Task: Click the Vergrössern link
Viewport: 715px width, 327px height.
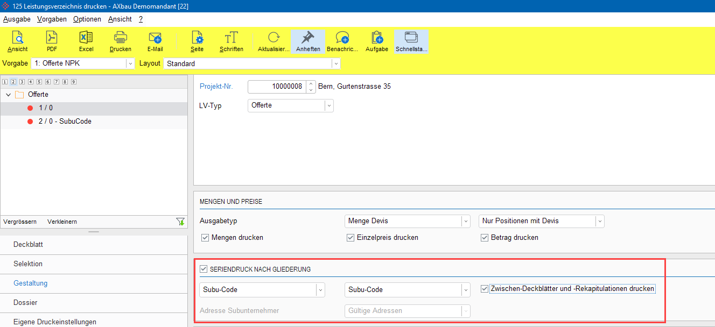Action: 20,222
